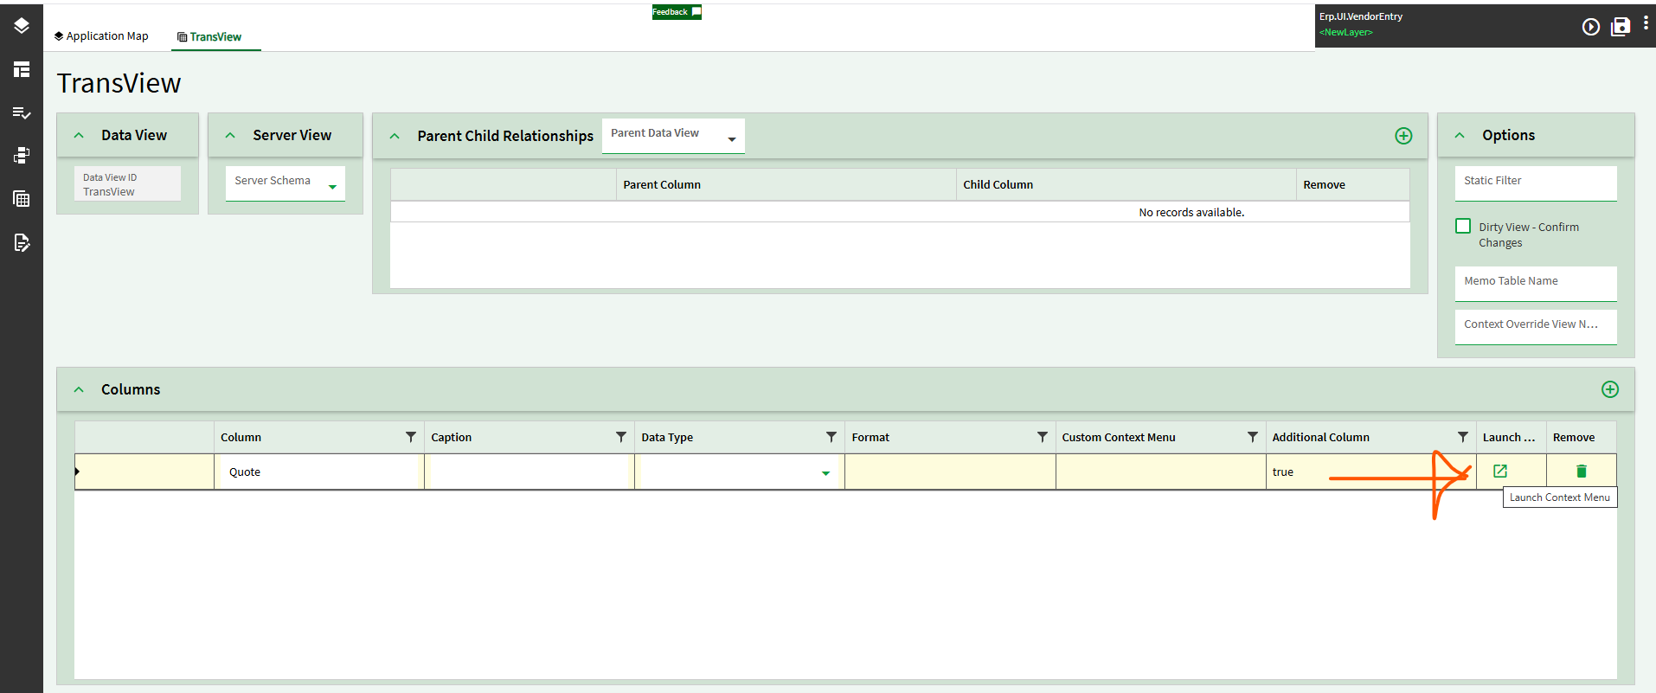Click the Memo Table Name field
Screen dimensions: 1656x693
[1536, 284]
